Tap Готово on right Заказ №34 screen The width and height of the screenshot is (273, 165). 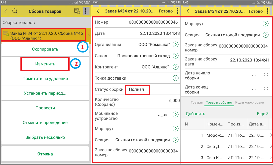(x=256, y=11)
